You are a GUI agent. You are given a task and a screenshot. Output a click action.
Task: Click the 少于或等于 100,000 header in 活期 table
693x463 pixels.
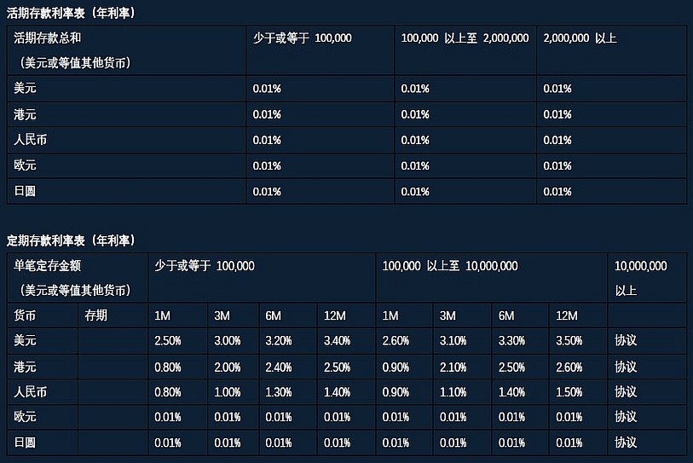(x=303, y=38)
